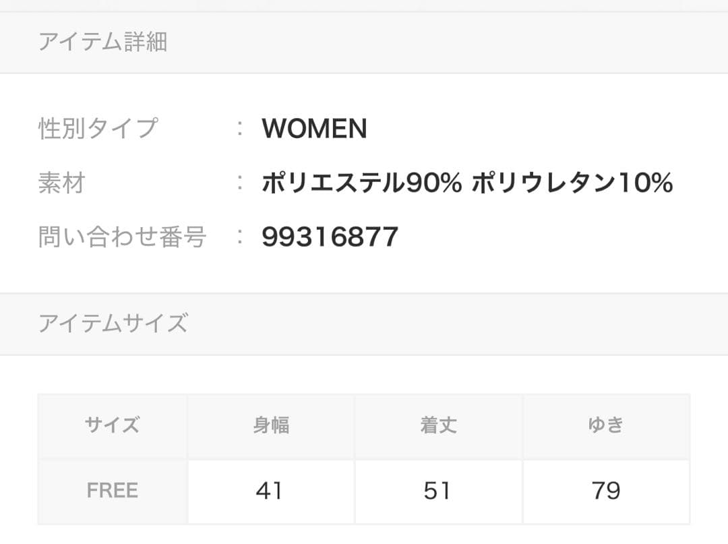Click the ポリエステル90% material text
Viewport: 728px width, 544px height.
(361, 183)
